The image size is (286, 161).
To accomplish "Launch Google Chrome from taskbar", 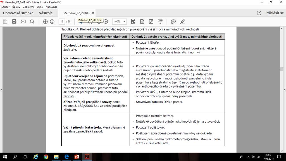I will 46,157.
